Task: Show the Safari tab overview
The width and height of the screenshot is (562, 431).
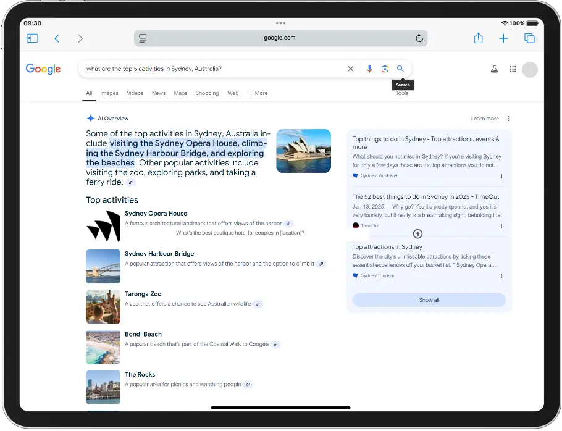Action: (x=529, y=38)
